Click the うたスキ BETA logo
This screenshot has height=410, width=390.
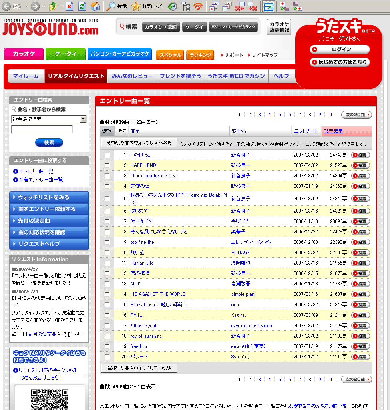tap(345, 26)
